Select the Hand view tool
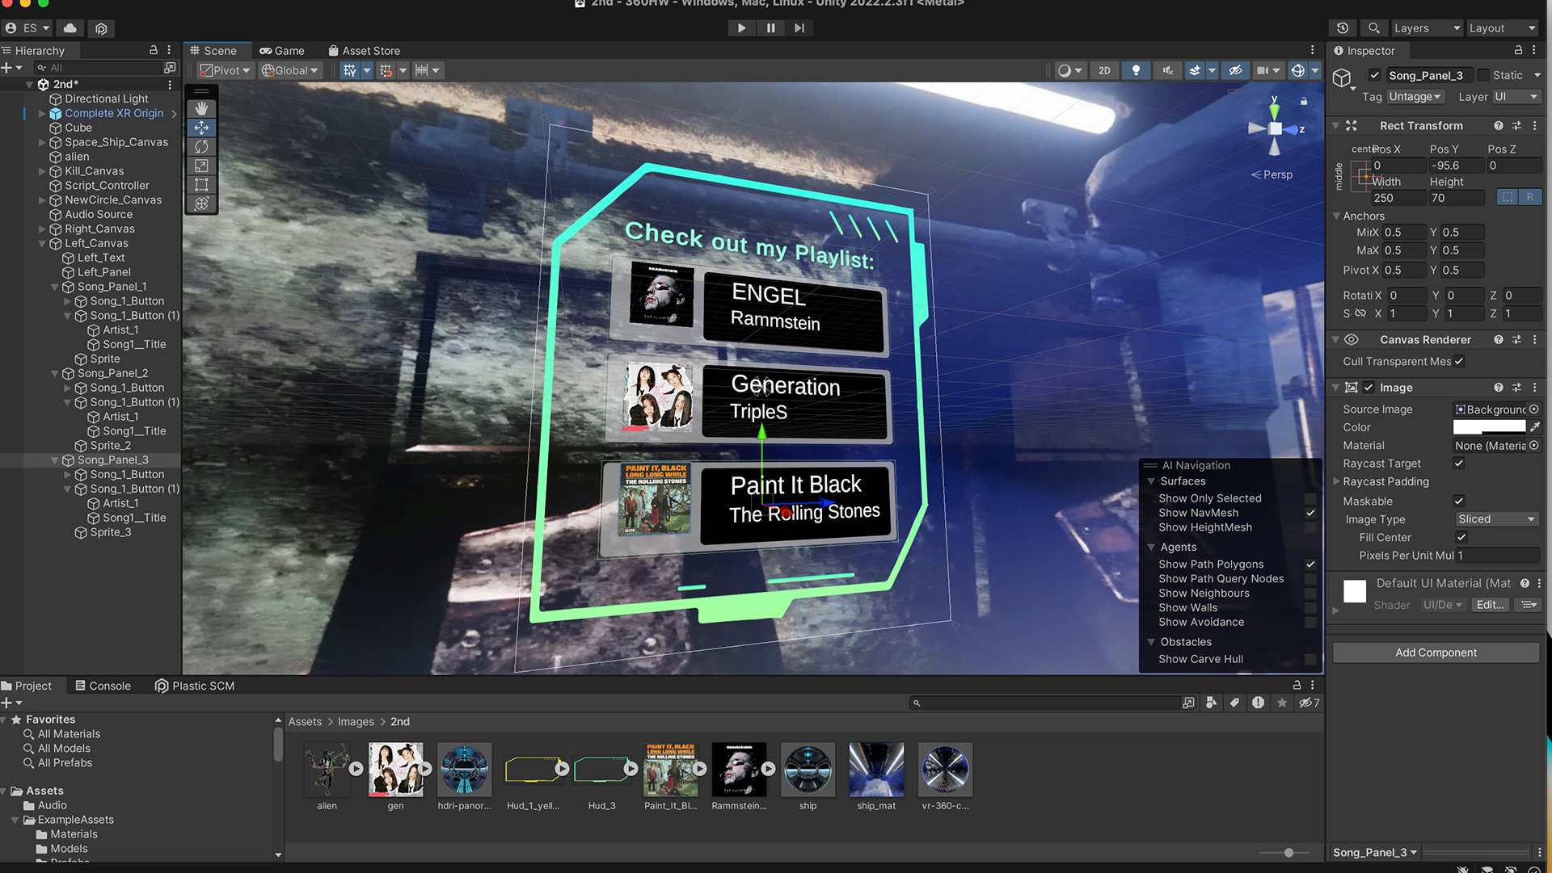This screenshot has width=1552, height=873. 201,108
